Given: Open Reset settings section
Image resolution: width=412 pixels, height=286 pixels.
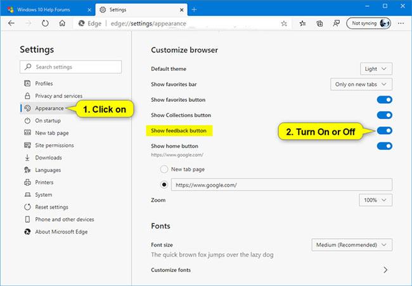Looking at the screenshot, I should point(51,207).
